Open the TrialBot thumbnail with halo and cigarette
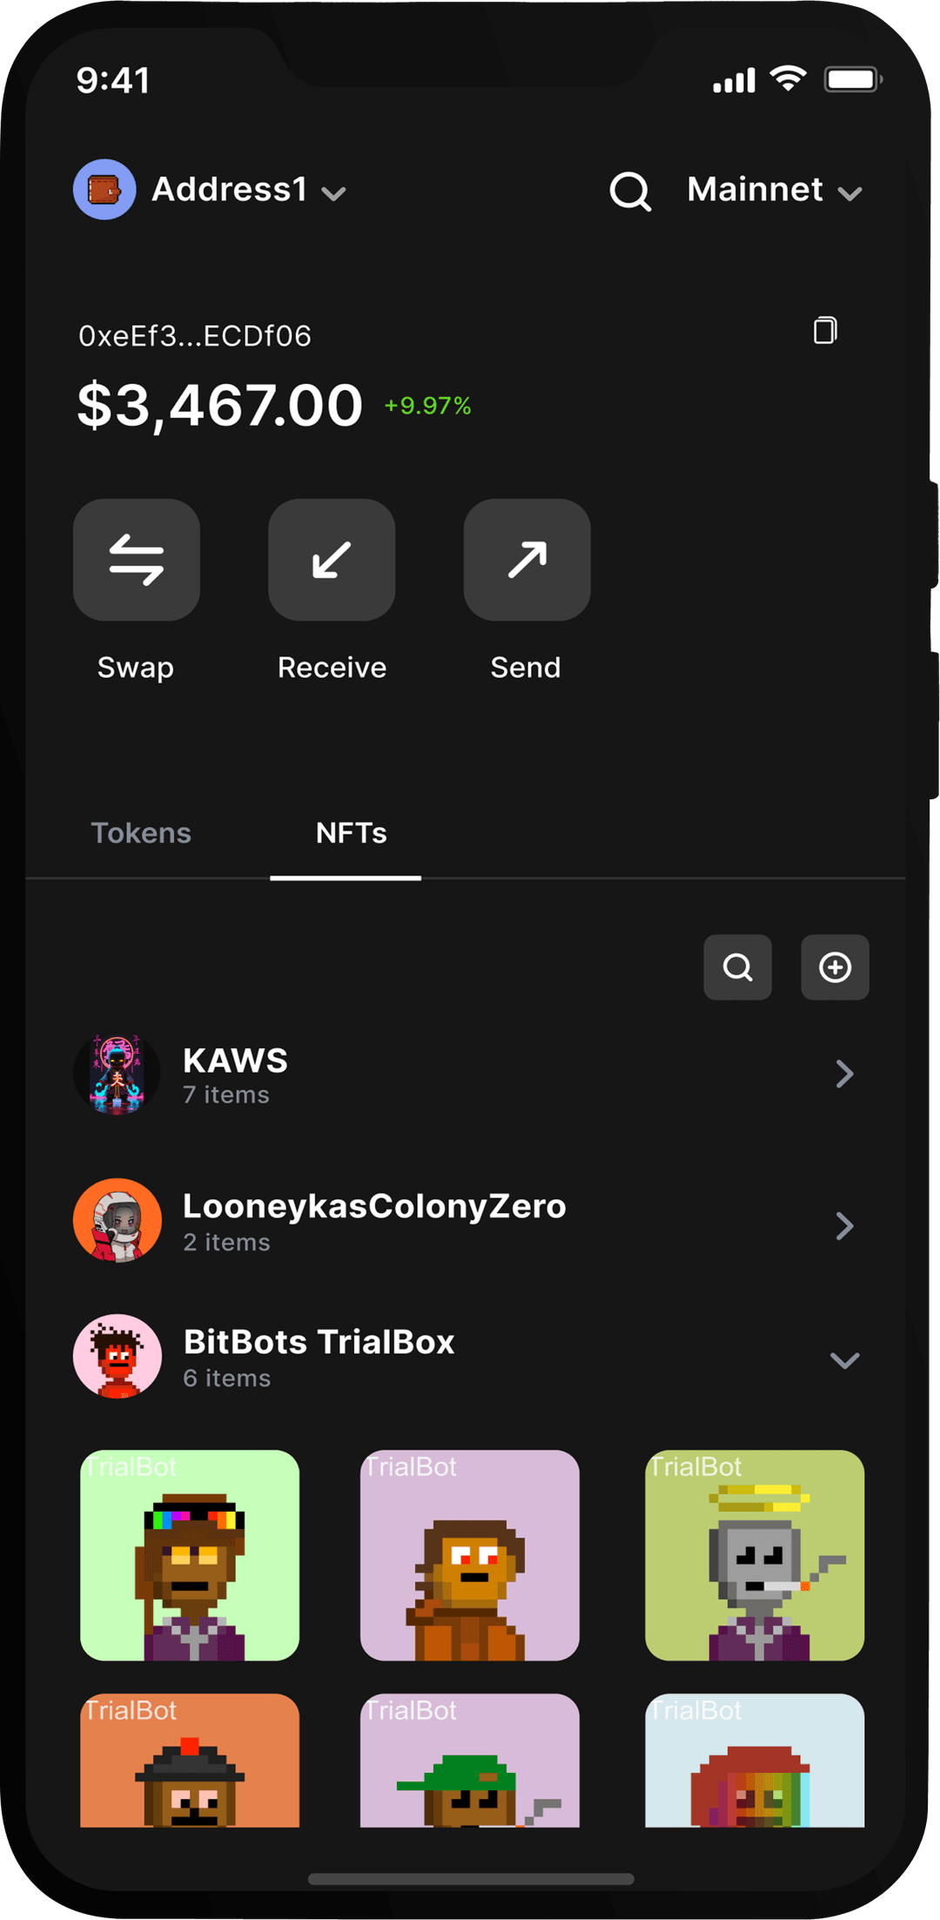Screen dimensions: 940x1920 point(755,1555)
